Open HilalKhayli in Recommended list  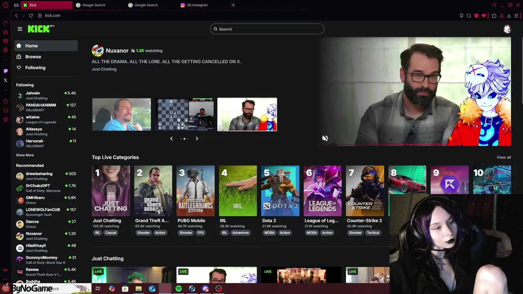(x=46, y=248)
